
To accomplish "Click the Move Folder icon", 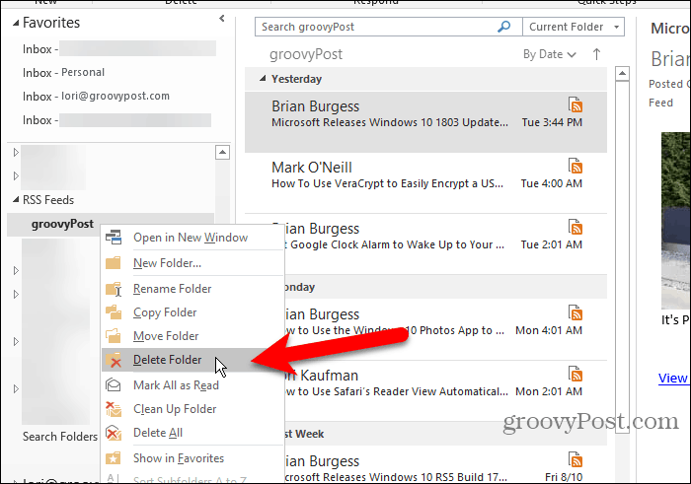I will pos(114,336).
